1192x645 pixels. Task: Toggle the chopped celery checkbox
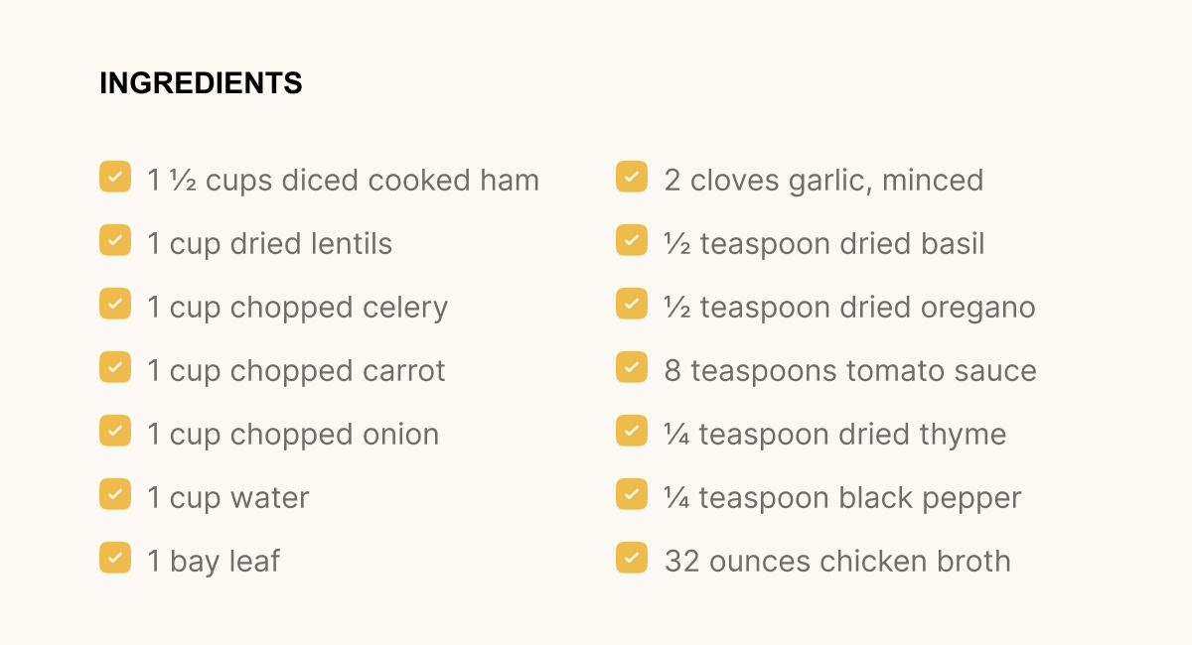(115, 304)
